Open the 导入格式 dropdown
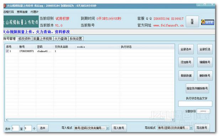The image size is (219, 136). (108, 128)
